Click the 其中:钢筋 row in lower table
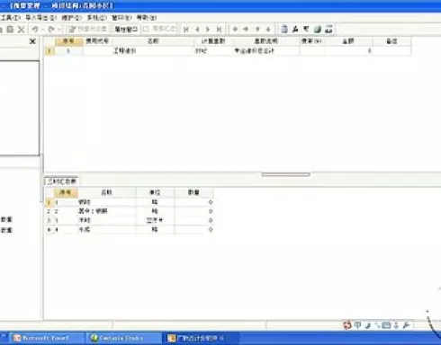The height and width of the screenshot is (345, 441). pyautogui.click(x=130, y=211)
